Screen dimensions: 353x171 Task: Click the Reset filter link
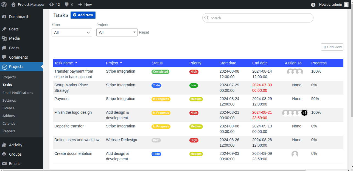144,32
